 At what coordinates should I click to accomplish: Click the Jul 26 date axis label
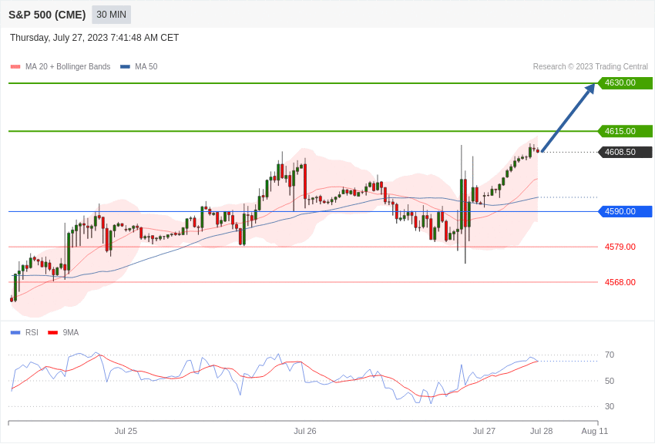click(x=305, y=431)
